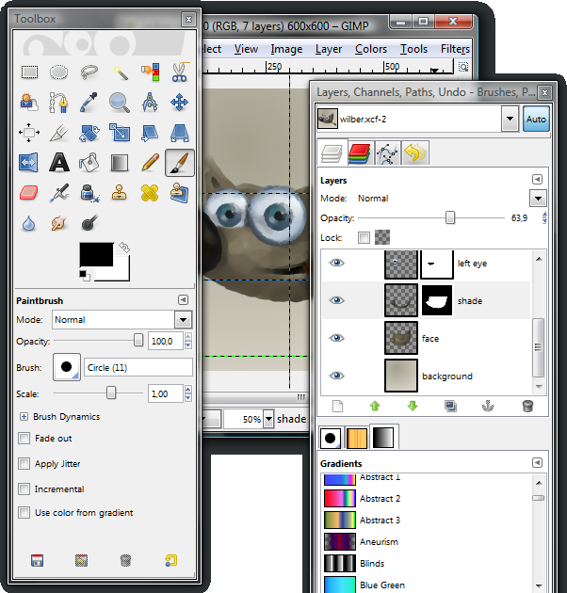Select the Shear tool
The image size is (567, 593).
(150, 133)
